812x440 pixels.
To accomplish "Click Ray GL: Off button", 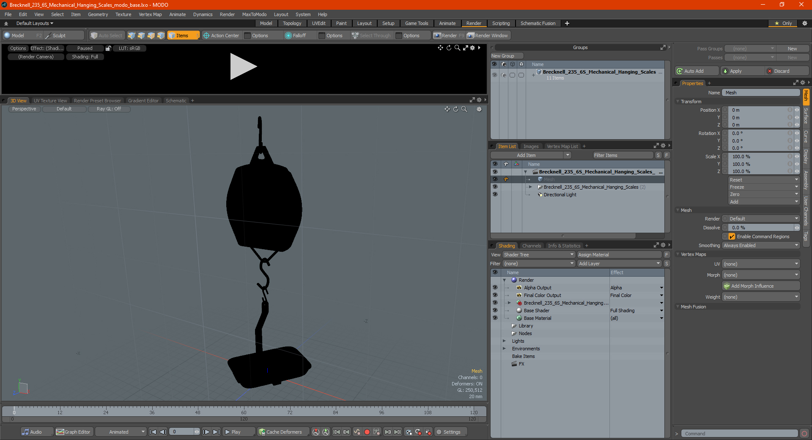I will click(109, 109).
